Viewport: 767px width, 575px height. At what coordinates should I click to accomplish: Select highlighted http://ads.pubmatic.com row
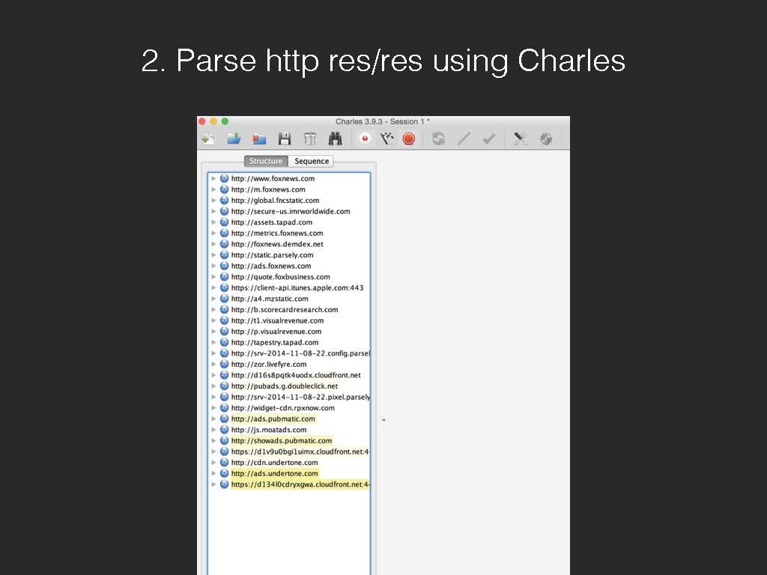[x=289, y=419]
